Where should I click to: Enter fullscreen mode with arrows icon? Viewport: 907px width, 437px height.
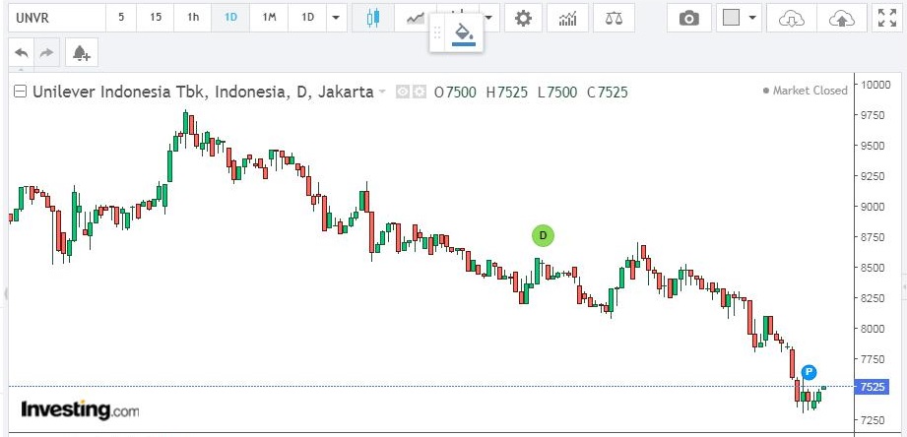pyautogui.click(x=886, y=18)
